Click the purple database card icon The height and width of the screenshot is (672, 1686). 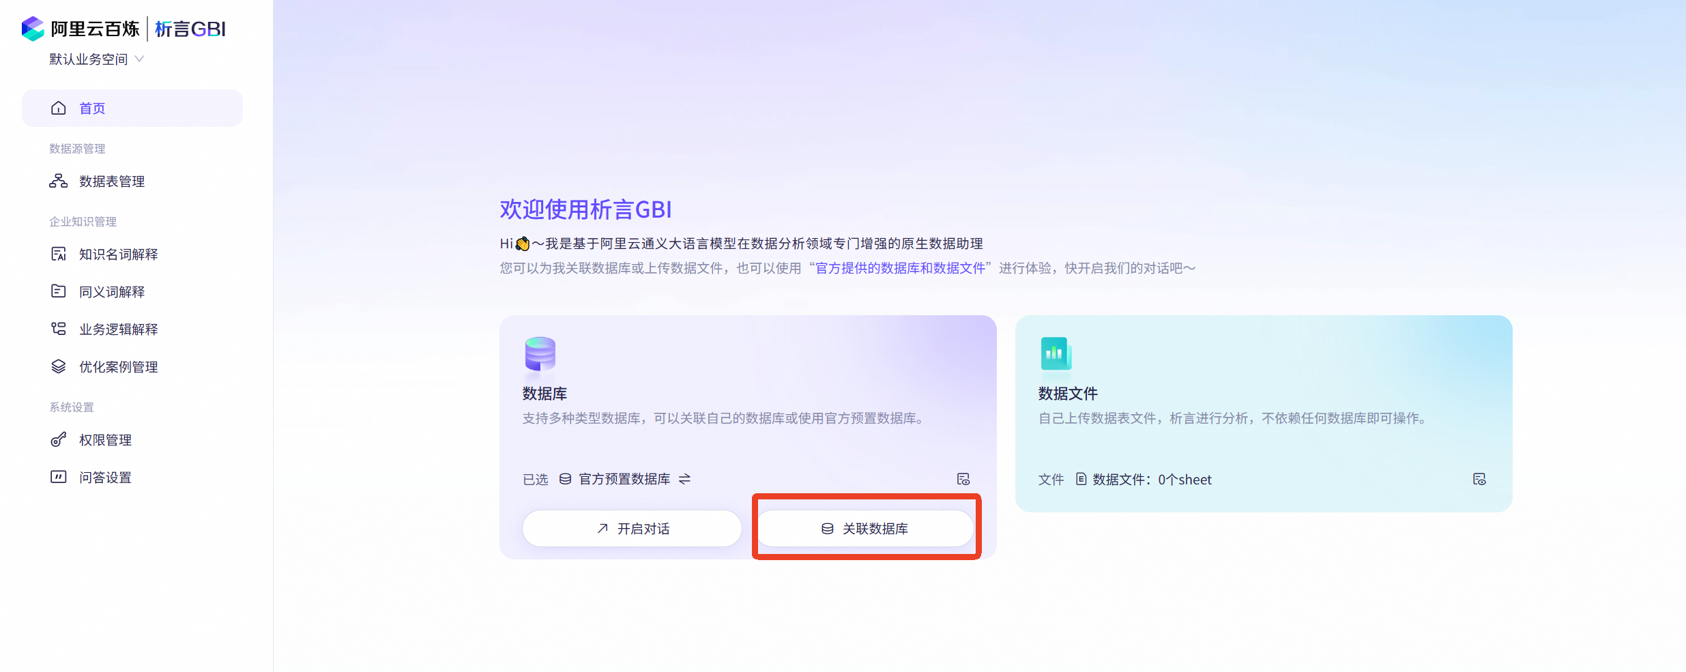(540, 354)
